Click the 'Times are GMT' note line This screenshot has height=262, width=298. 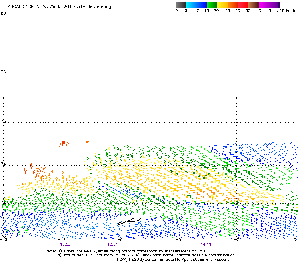tap(126, 251)
